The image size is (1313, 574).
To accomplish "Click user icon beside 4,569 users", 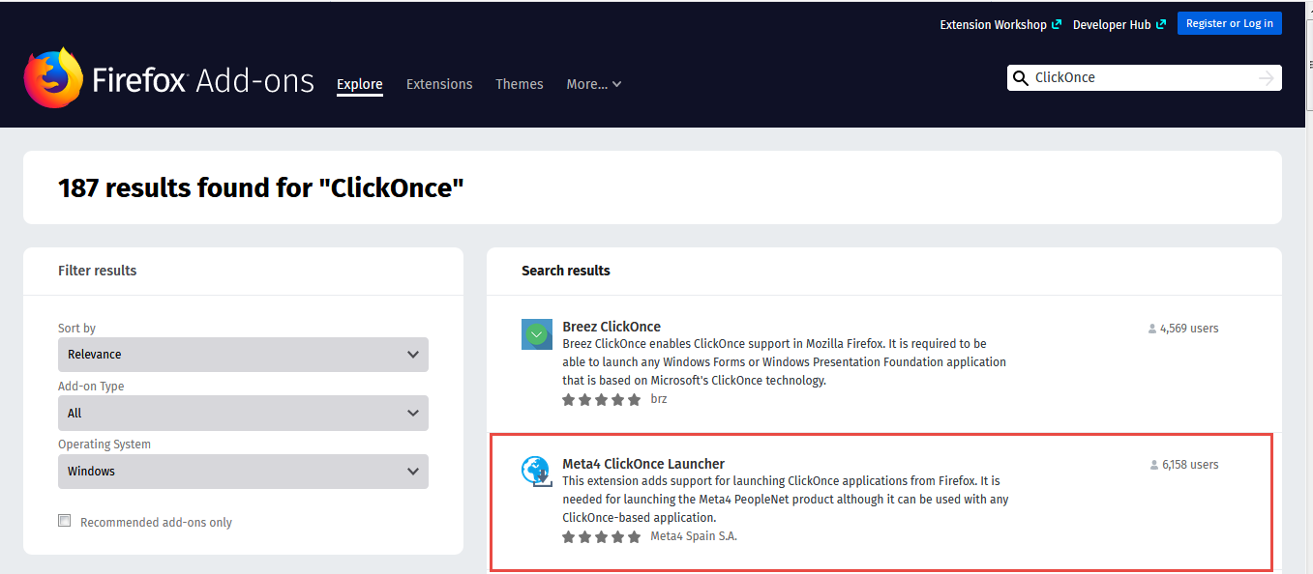I will (1152, 329).
